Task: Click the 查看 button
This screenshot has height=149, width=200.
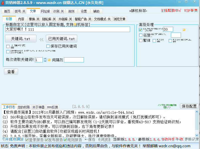Action: click(x=11, y=72)
